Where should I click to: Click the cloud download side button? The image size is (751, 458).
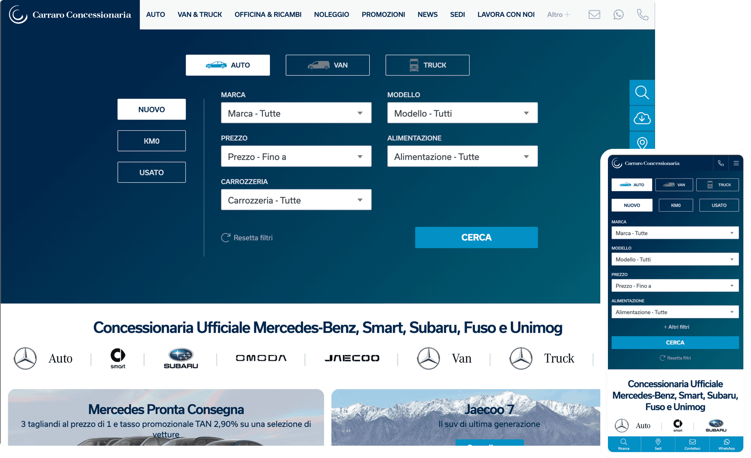click(642, 118)
